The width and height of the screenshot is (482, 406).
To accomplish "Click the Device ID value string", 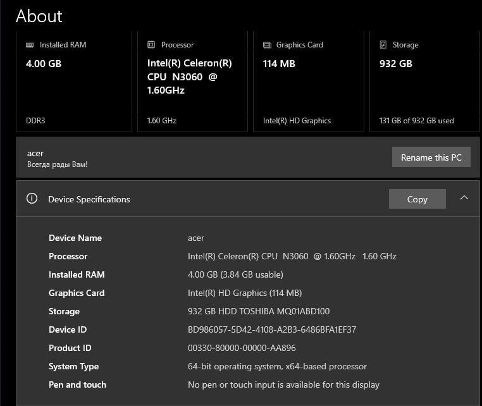I will pos(272,329).
